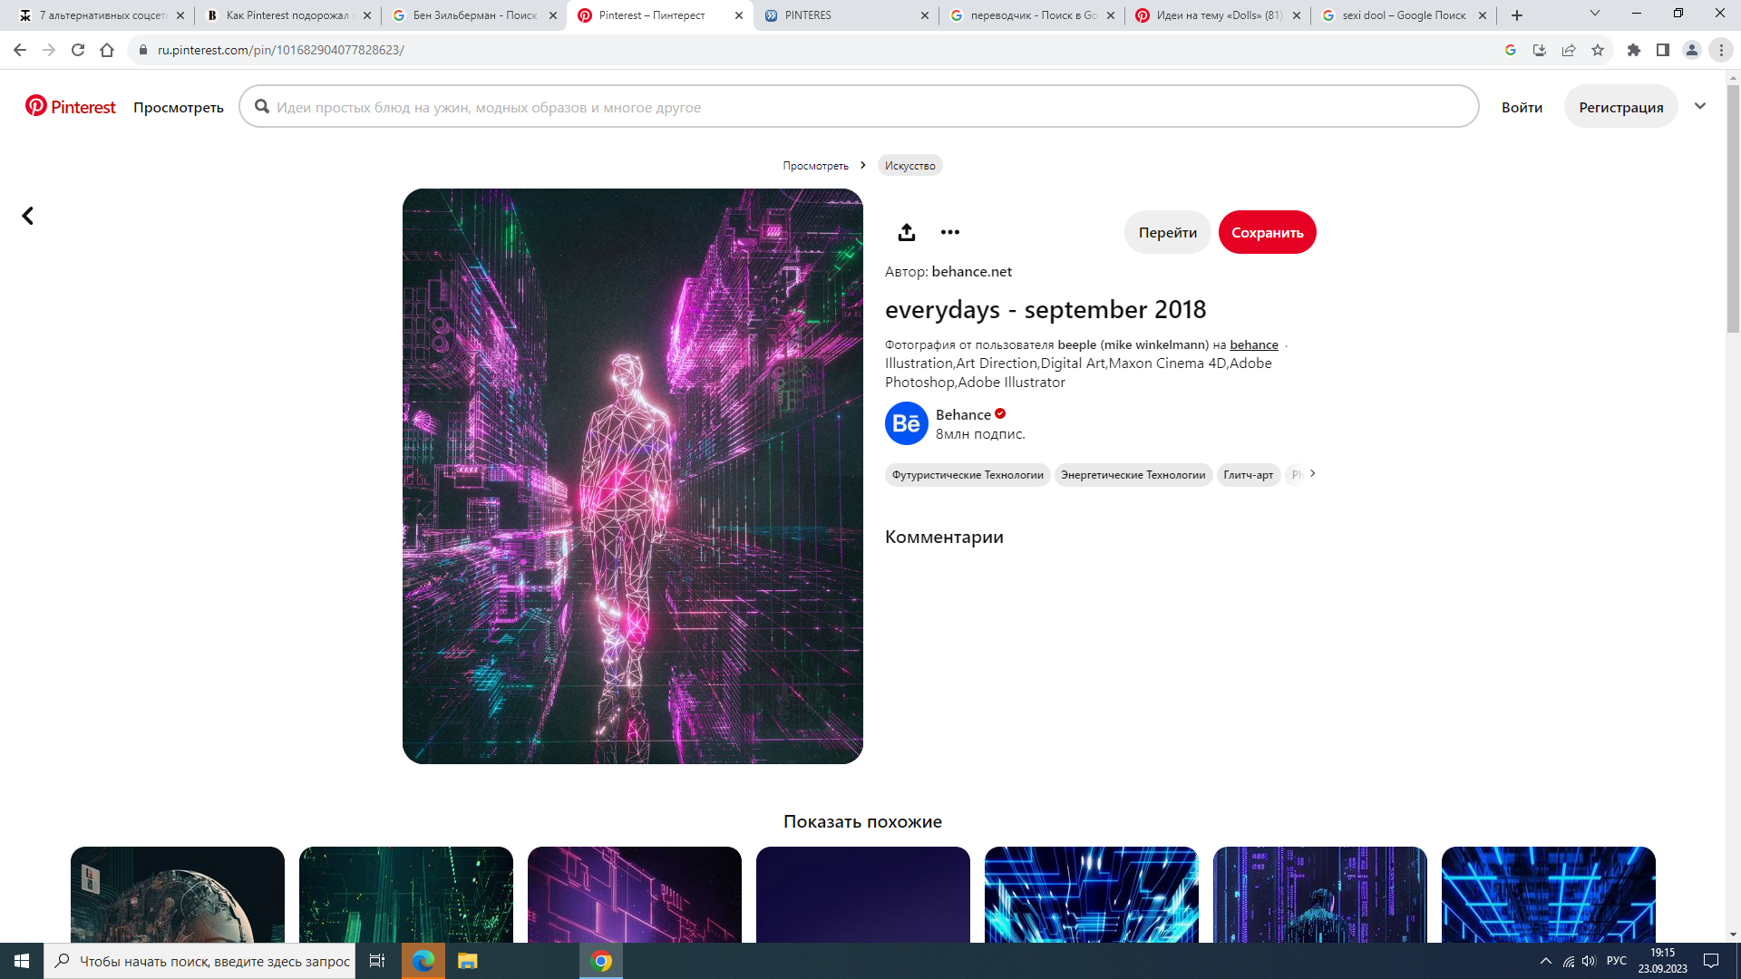
Task: Switch to the PINTERES tab
Action: click(x=847, y=15)
